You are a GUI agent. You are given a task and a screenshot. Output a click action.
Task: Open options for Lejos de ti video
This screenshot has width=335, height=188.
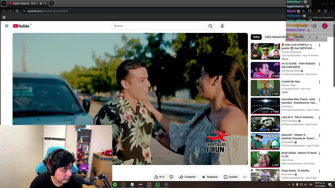point(319,118)
